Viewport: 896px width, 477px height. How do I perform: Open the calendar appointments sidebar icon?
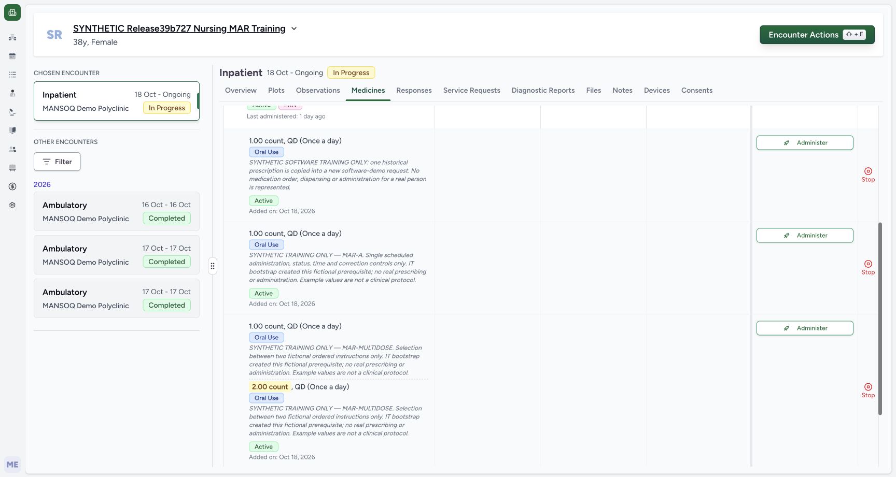coord(12,56)
